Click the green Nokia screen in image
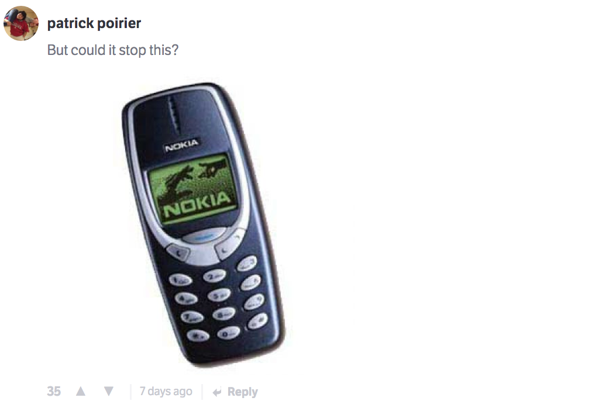The image size is (616, 408). 193,189
